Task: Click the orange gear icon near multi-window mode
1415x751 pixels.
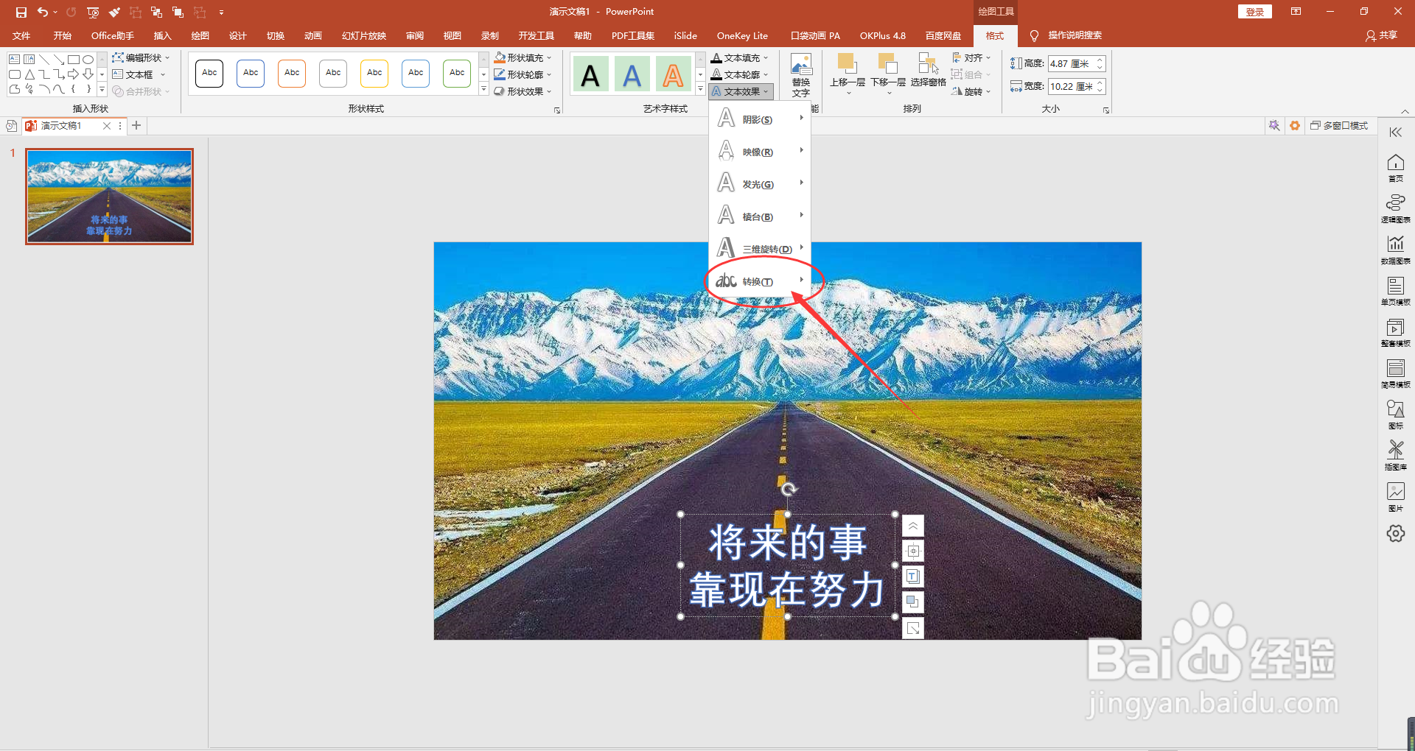Action: tap(1295, 126)
